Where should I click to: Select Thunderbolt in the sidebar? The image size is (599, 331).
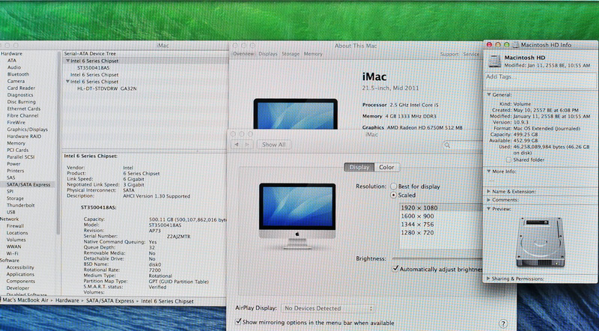[x=21, y=205]
